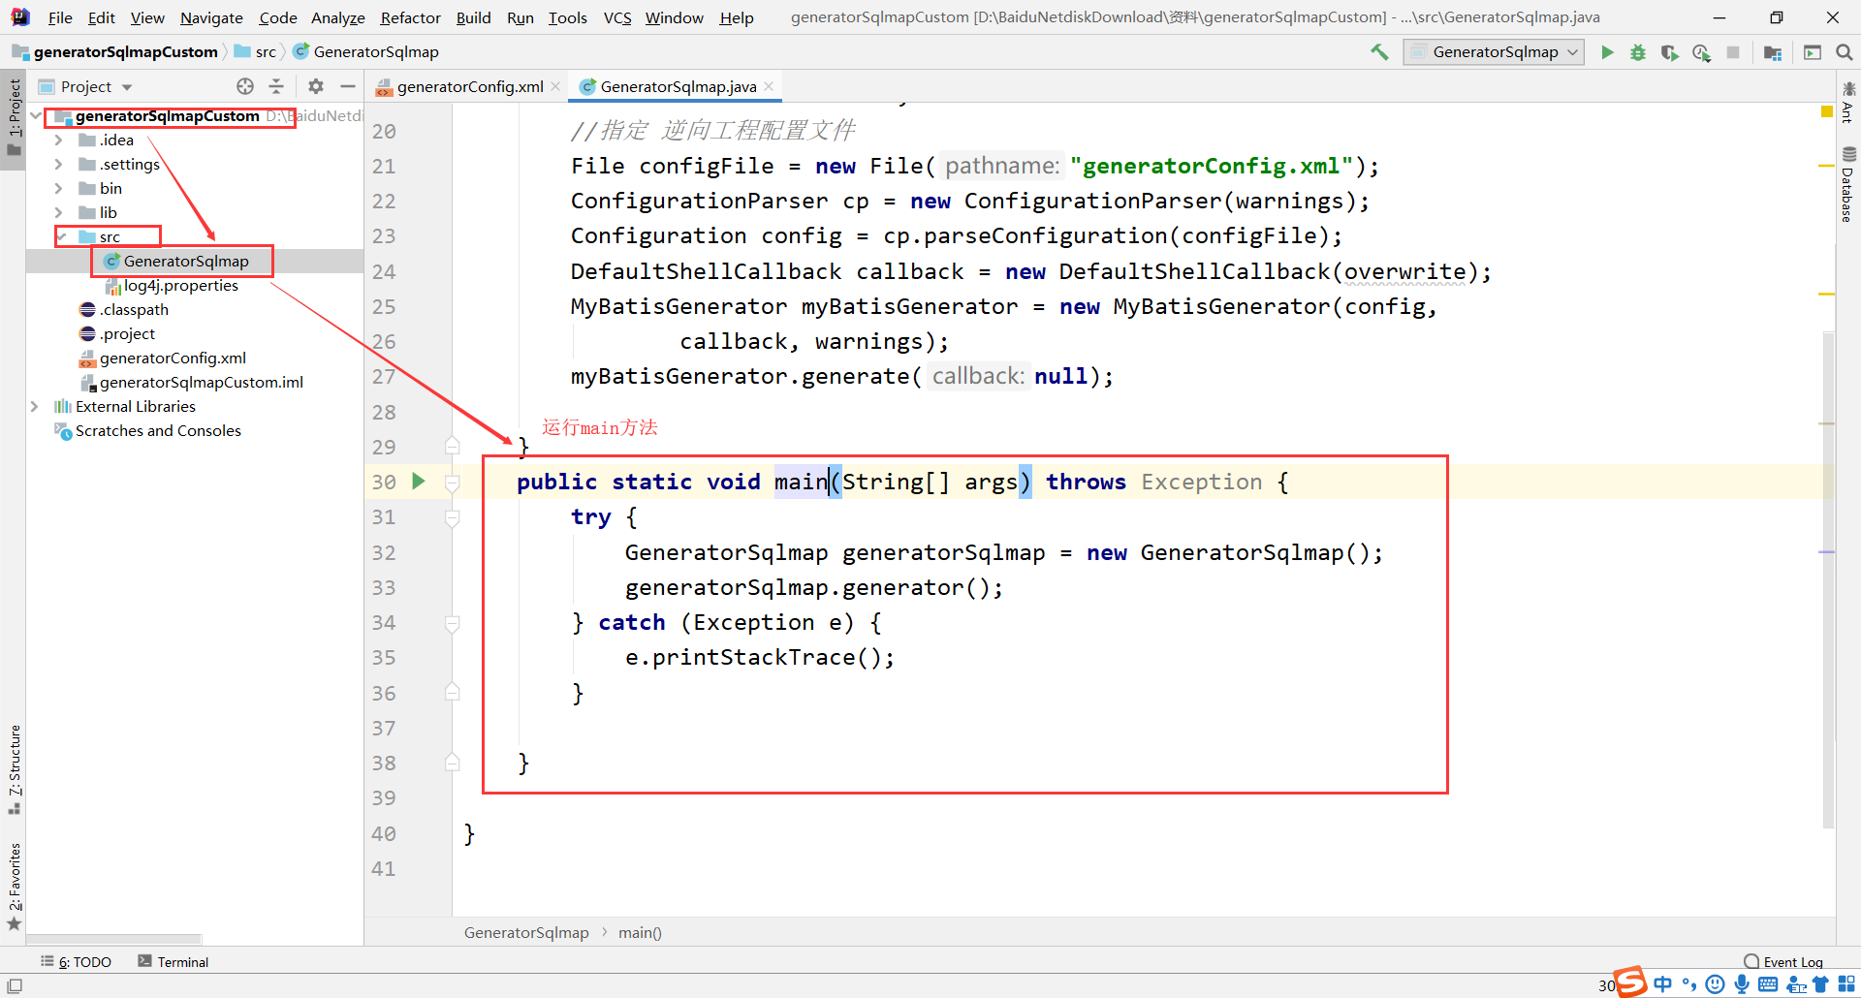Click GeneratorSqlmap breadcrumb at editor bottom

526,932
